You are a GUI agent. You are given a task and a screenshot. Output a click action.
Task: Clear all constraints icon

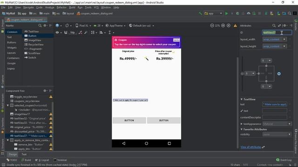[81, 32]
